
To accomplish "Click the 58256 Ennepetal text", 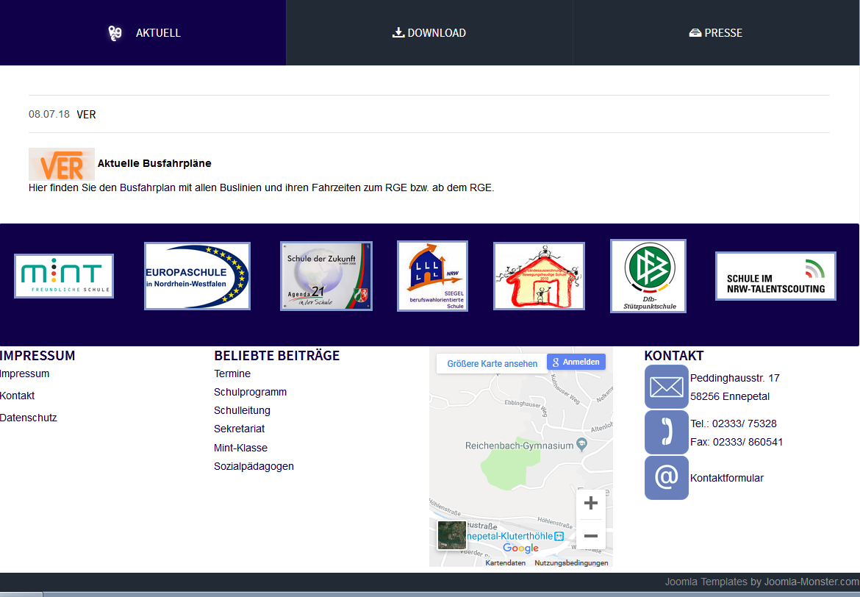I will (730, 397).
